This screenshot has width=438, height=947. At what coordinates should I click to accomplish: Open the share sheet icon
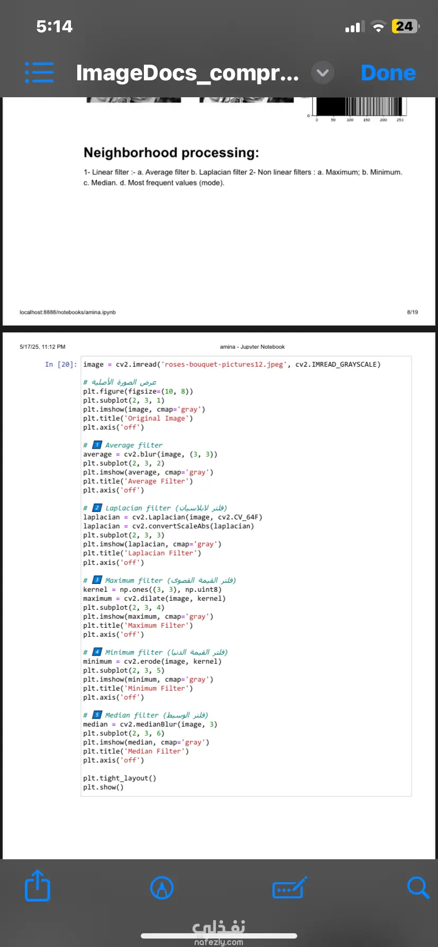pyautogui.click(x=38, y=886)
